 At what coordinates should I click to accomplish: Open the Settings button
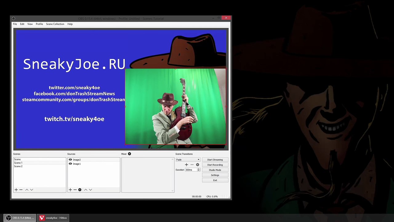pyautogui.click(x=215, y=175)
